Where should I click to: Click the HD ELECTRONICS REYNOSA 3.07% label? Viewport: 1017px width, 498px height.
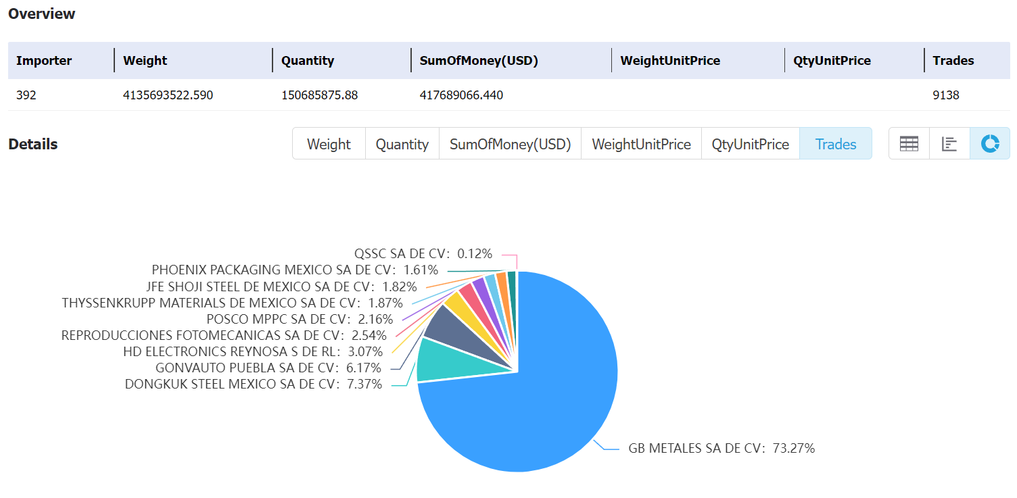(x=253, y=351)
